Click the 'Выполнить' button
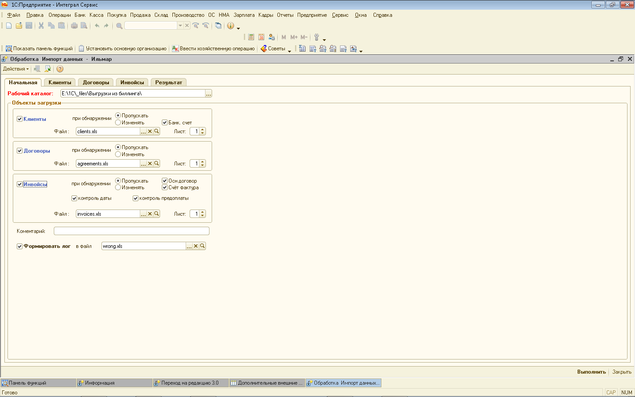The image size is (635, 397). pos(591,372)
